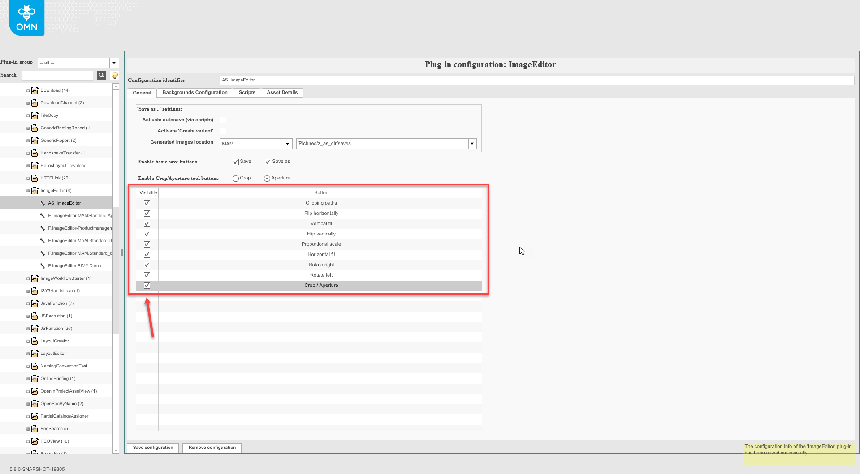Click the JSFunction plug-in icon
The width and height of the screenshot is (860, 474).
tap(35, 328)
